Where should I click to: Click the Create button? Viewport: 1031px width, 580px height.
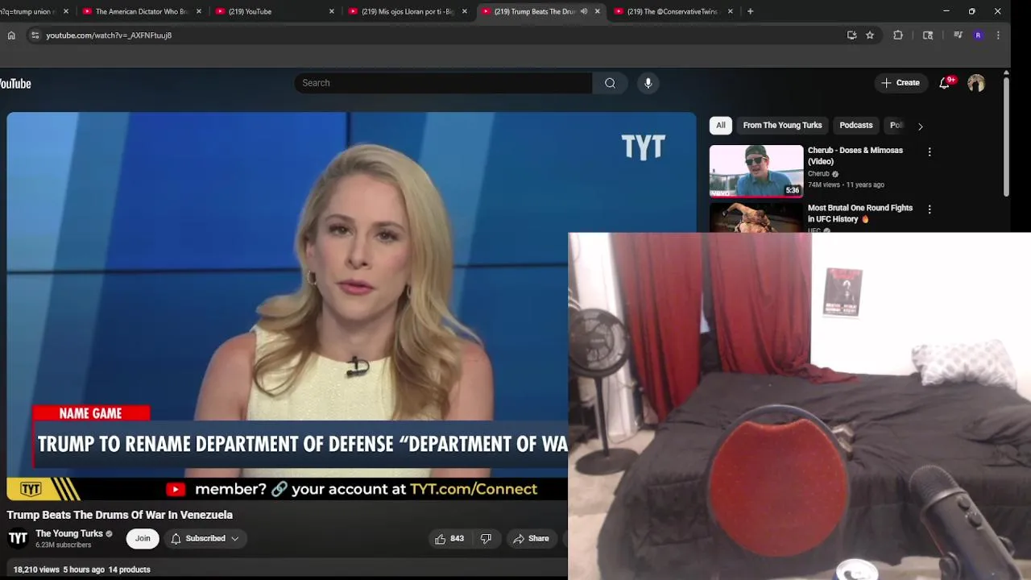[901, 83]
